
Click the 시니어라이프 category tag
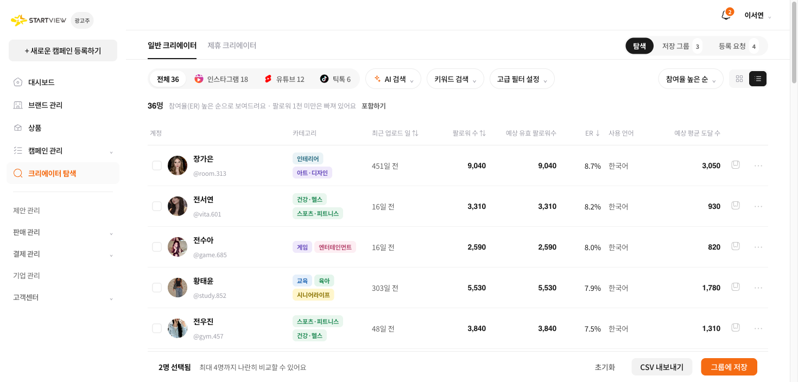313,295
